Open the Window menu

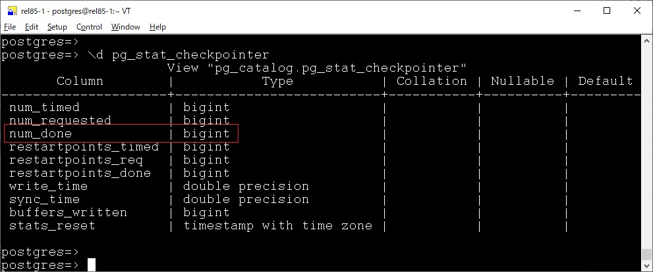[x=125, y=27]
